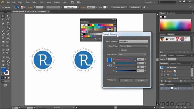Screen dimensions: 194x109
Task: Open the File menu
Action: (8, 2)
